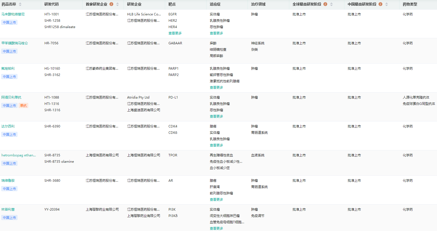Screen dimensions: 437x231
Task: Select the code SHR-6390
Action: [x=52, y=126]
